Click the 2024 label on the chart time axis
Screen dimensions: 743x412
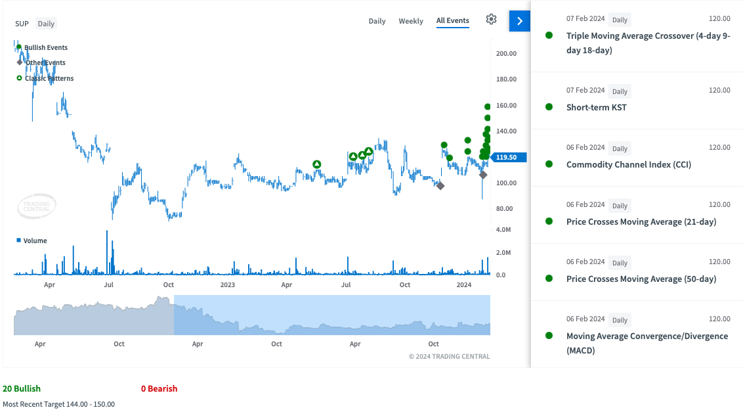coord(464,285)
